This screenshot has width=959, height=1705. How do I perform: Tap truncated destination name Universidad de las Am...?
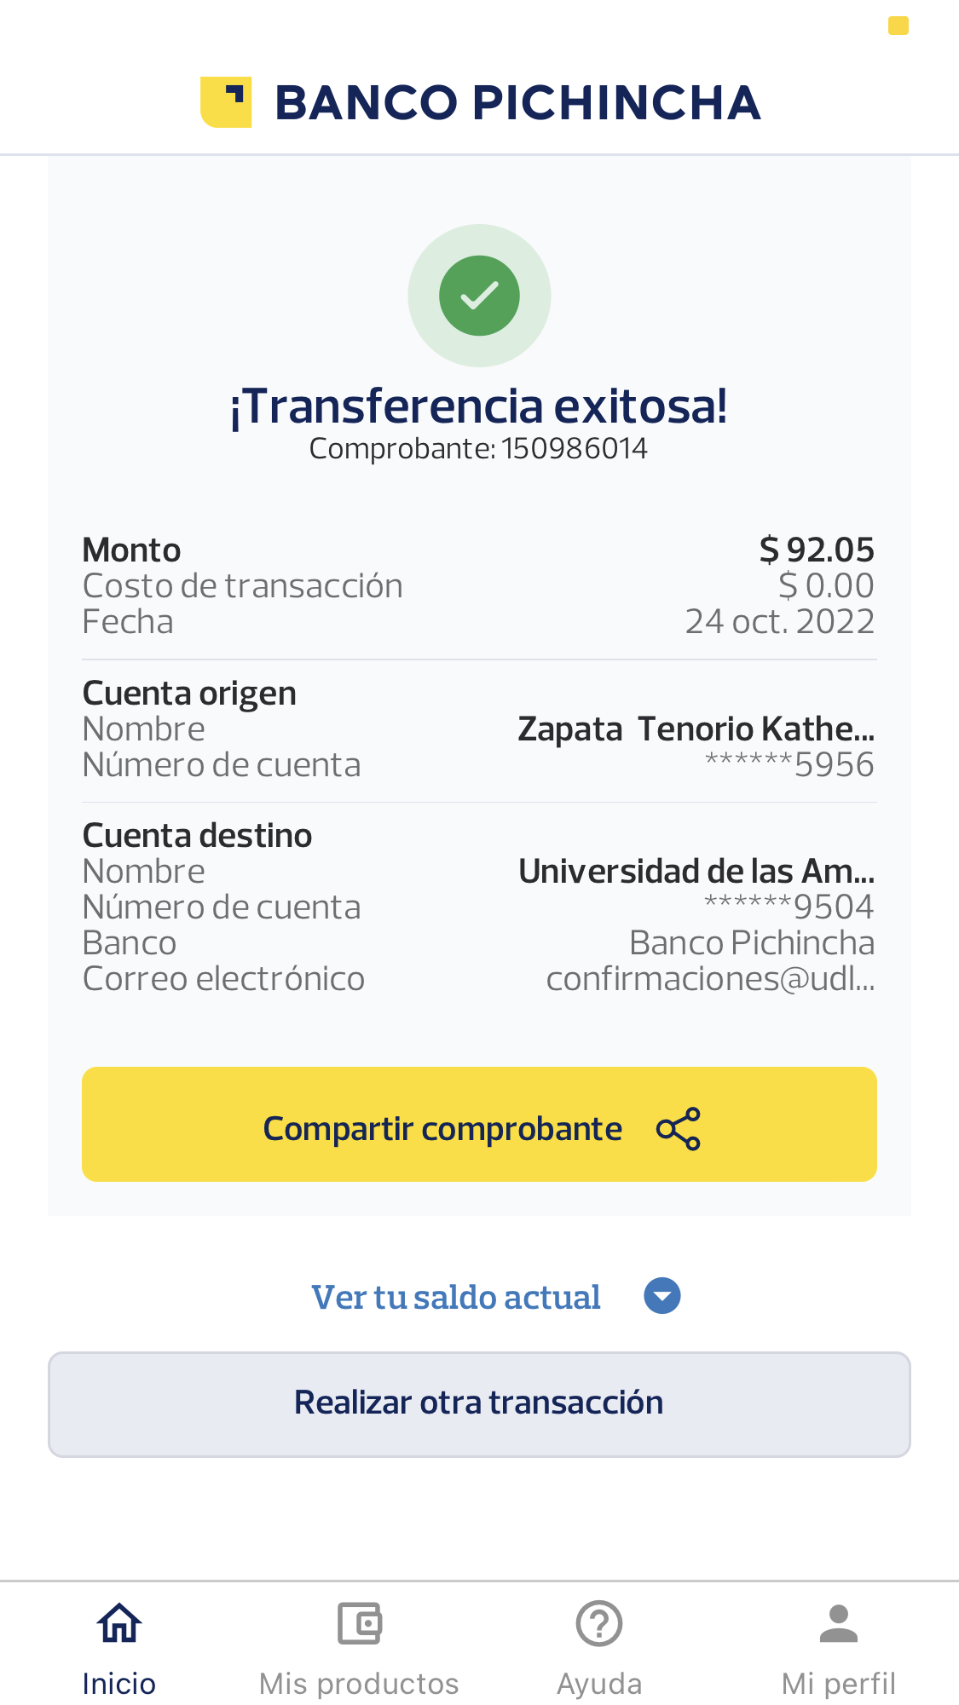coord(696,871)
